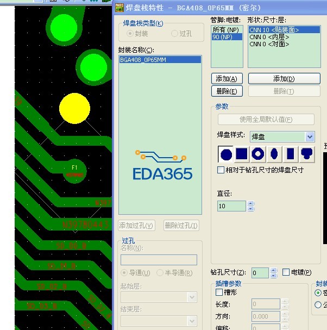Select the 半导通(R) radio button
The image size is (327, 330).
(x=160, y=273)
